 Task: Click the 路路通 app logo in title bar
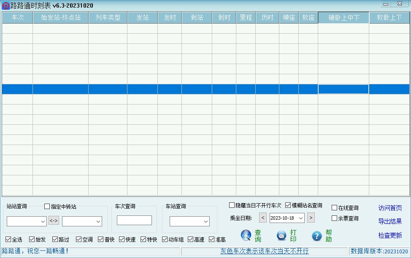pyautogui.click(x=6, y=5)
